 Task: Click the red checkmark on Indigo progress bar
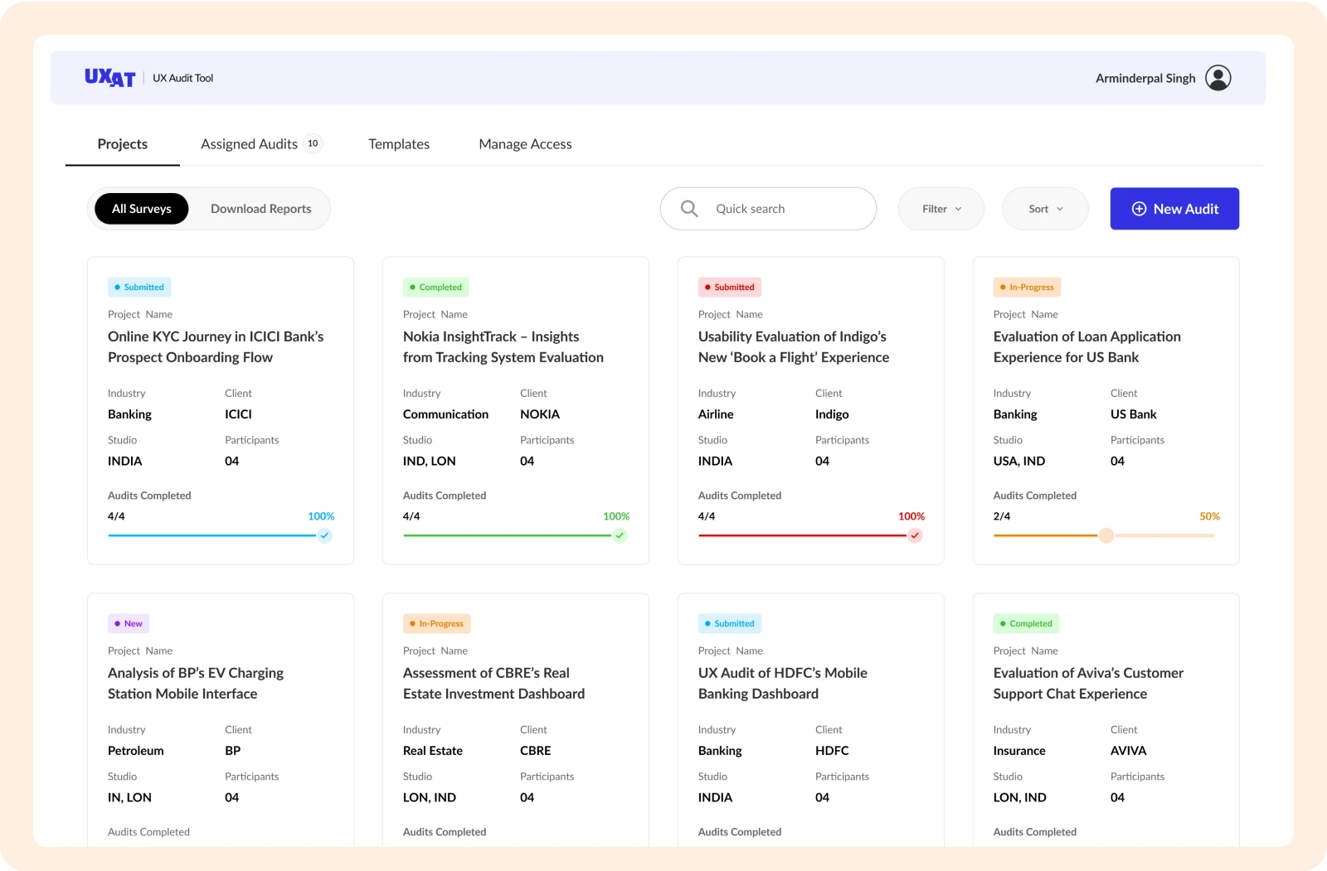click(x=915, y=535)
